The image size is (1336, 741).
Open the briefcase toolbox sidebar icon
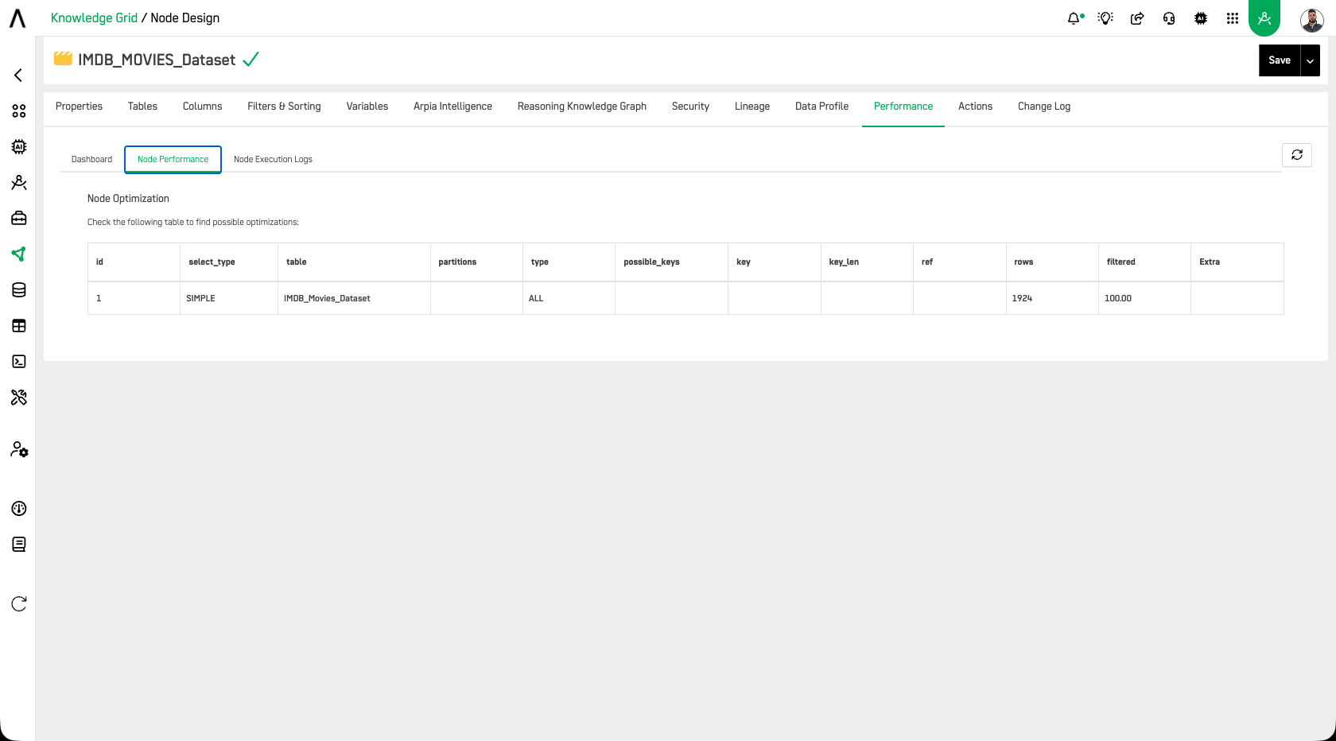coord(19,219)
